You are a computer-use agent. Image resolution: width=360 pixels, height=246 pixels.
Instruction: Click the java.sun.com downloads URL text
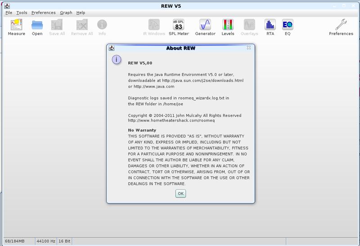(203, 81)
